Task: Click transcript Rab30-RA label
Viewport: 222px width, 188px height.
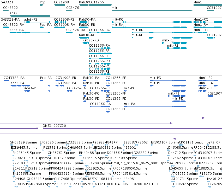Action: [87, 20]
